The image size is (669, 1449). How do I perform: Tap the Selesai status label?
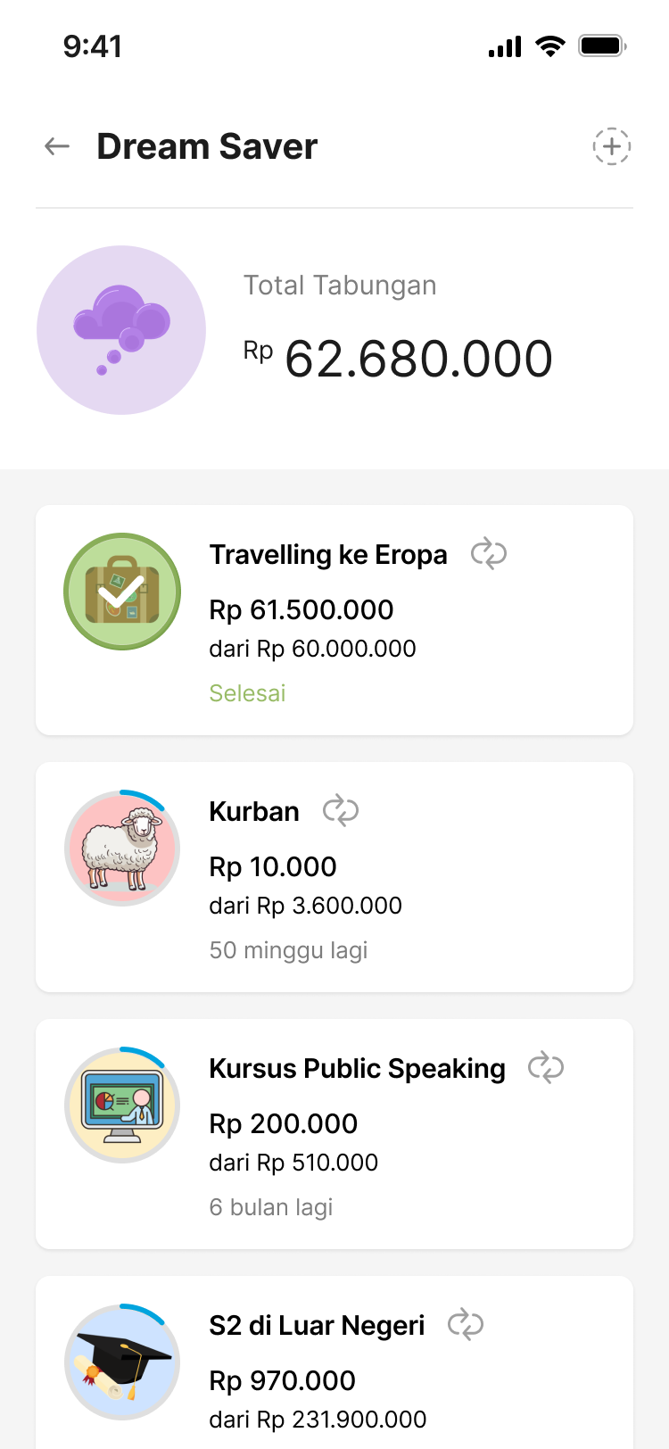[247, 693]
